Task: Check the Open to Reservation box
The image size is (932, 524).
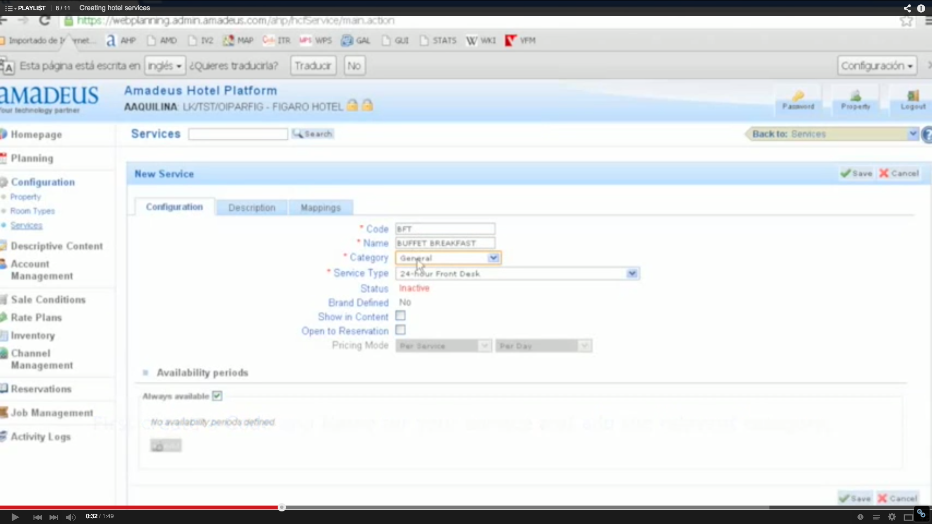Action: click(400, 330)
